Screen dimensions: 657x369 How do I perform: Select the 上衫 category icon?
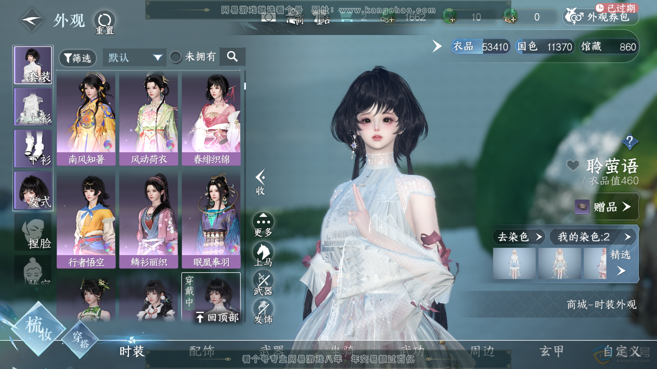click(33, 107)
